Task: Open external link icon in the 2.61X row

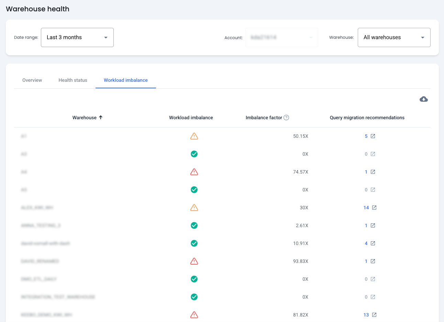Action: coord(373,225)
